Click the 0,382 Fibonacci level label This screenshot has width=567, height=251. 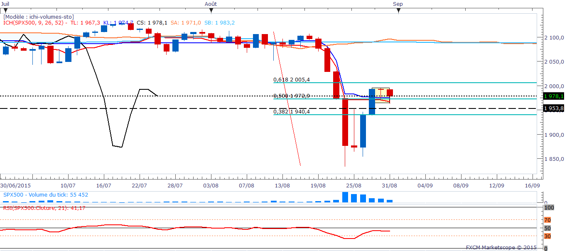pyautogui.click(x=291, y=111)
